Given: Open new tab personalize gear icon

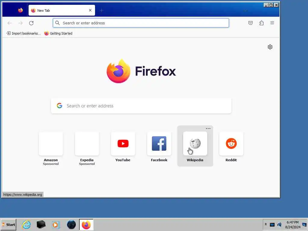Looking at the screenshot, I should 270,47.
